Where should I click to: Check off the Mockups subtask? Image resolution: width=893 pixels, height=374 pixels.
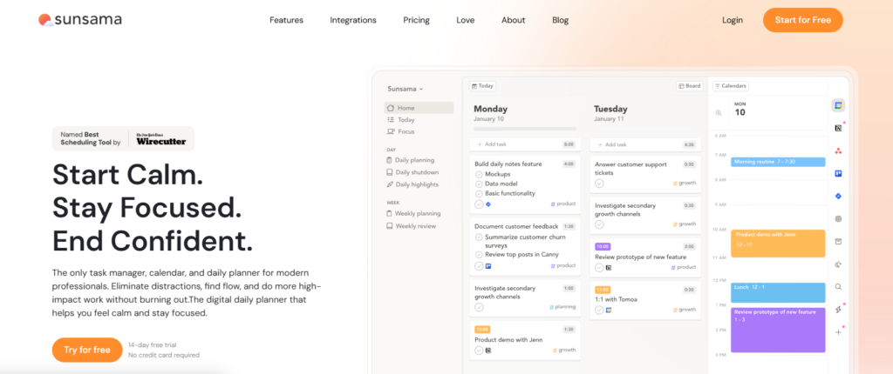[479, 174]
